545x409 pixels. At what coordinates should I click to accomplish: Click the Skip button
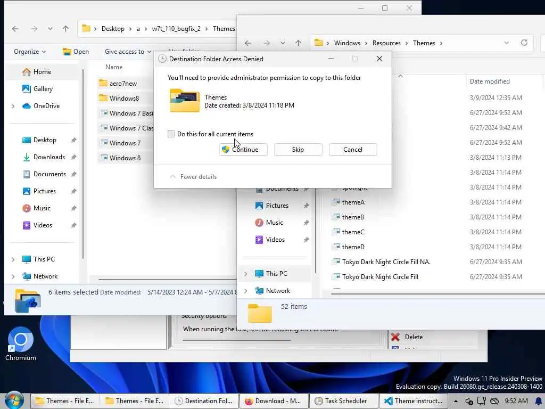(298, 150)
